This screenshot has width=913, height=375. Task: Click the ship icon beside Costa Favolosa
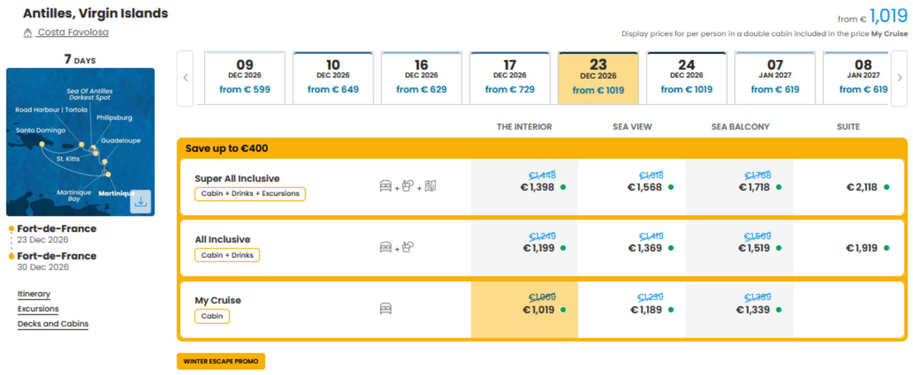28,33
